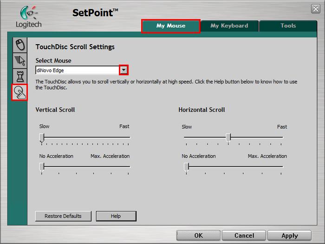Click the Select Mouse label
Image resolution: width=325 pixels, height=244 pixels.
(53, 60)
